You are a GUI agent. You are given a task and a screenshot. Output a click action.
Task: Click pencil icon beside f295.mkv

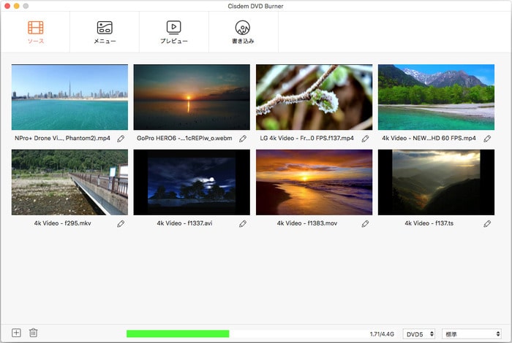[x=121, y=223]
